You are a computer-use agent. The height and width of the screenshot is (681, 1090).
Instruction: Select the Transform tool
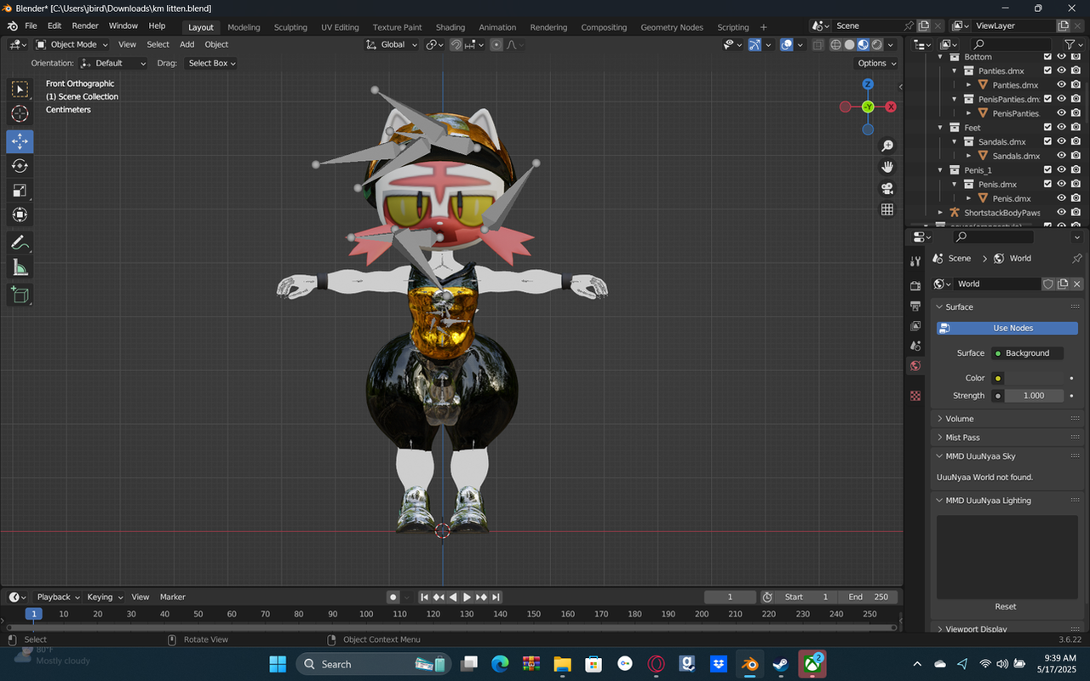[x=20, y=215]
